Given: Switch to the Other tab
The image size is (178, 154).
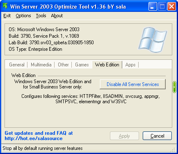Looking at the screenshot, I should tap(63, 65).
